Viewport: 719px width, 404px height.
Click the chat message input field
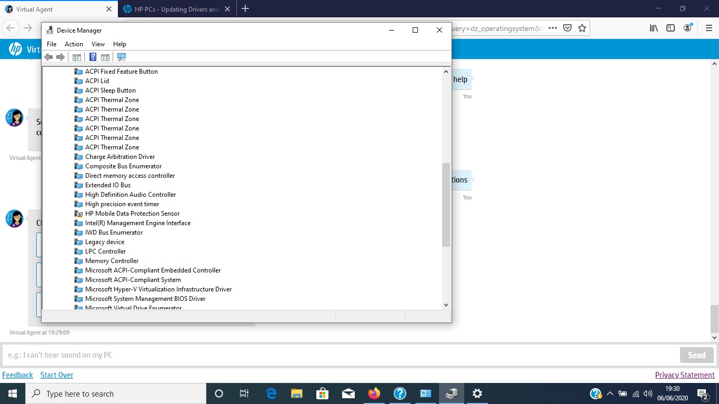click(x=337, y=355)
